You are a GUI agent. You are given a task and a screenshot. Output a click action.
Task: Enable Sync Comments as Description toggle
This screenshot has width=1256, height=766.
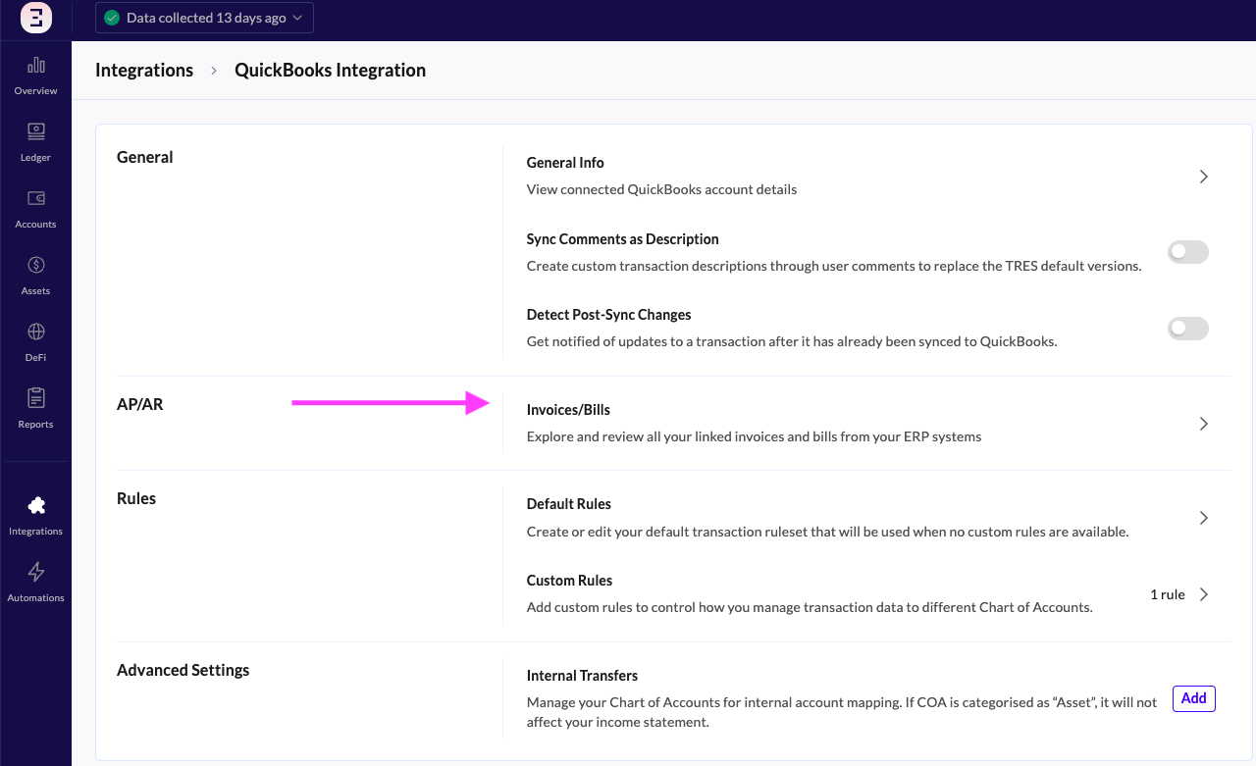[x=1187, y=252]
